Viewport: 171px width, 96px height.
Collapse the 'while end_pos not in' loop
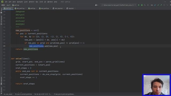point(10,71)
